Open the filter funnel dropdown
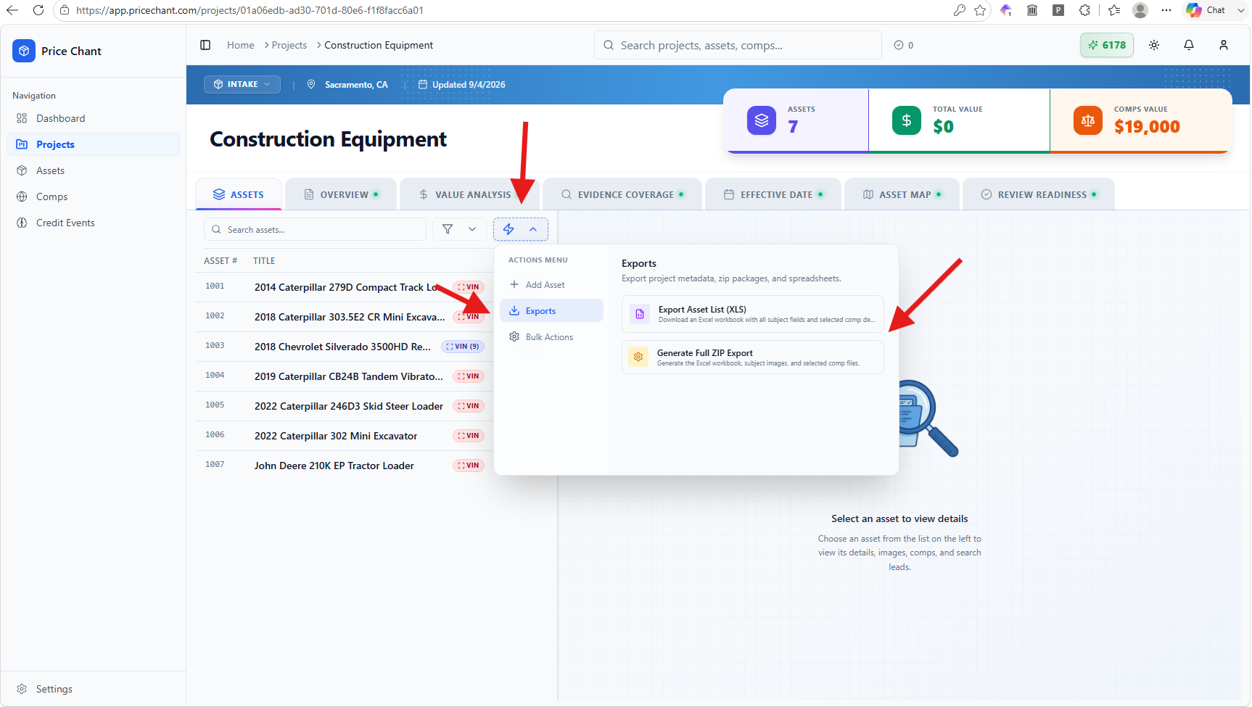Image resolution: width=1252 pixels, height=707 pixels. point(460,229)
